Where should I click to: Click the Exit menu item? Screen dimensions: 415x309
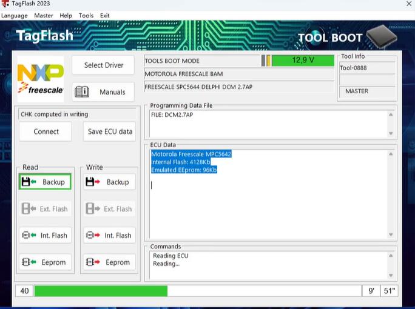point(105,16)
